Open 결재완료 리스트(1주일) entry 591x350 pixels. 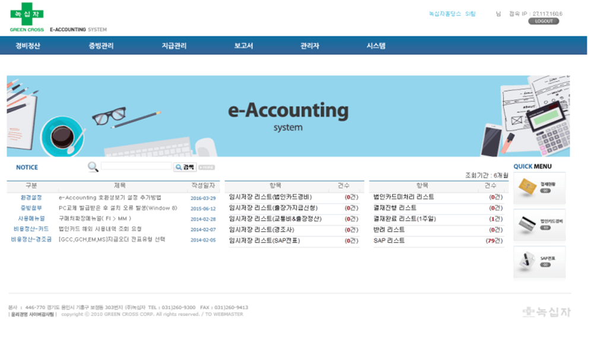[405, 219]
